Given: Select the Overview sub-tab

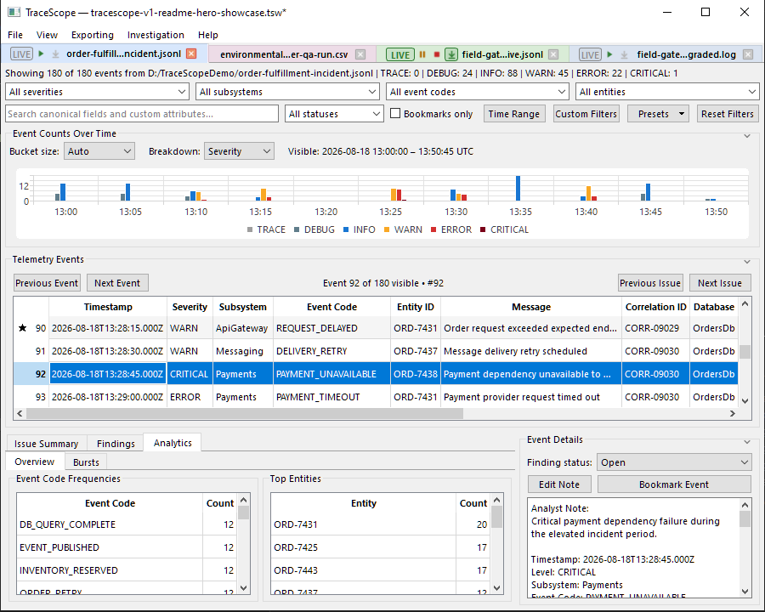Looking at the screenshot, I should [x=35, y=462].
